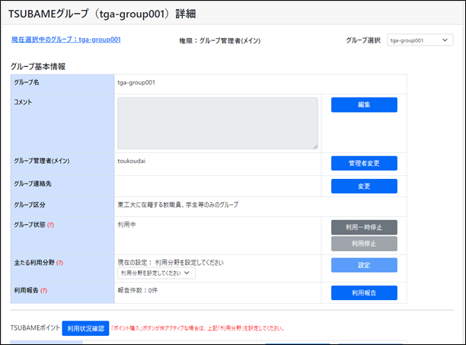This screenshot has width=466, height=345.
Task: Select the グループ区分 description text
Action: pyautogui.click(x=178, y=205)
